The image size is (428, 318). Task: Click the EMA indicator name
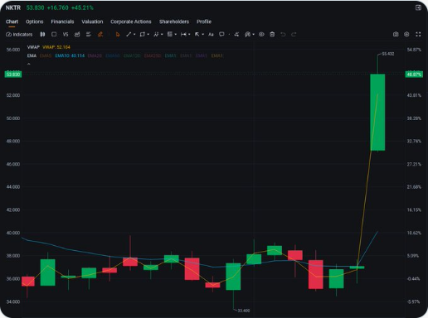32,55
